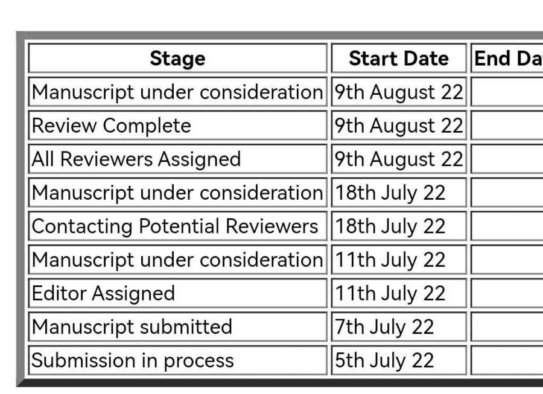Click the "Manuscript submitted" cell

coord(177,327)
